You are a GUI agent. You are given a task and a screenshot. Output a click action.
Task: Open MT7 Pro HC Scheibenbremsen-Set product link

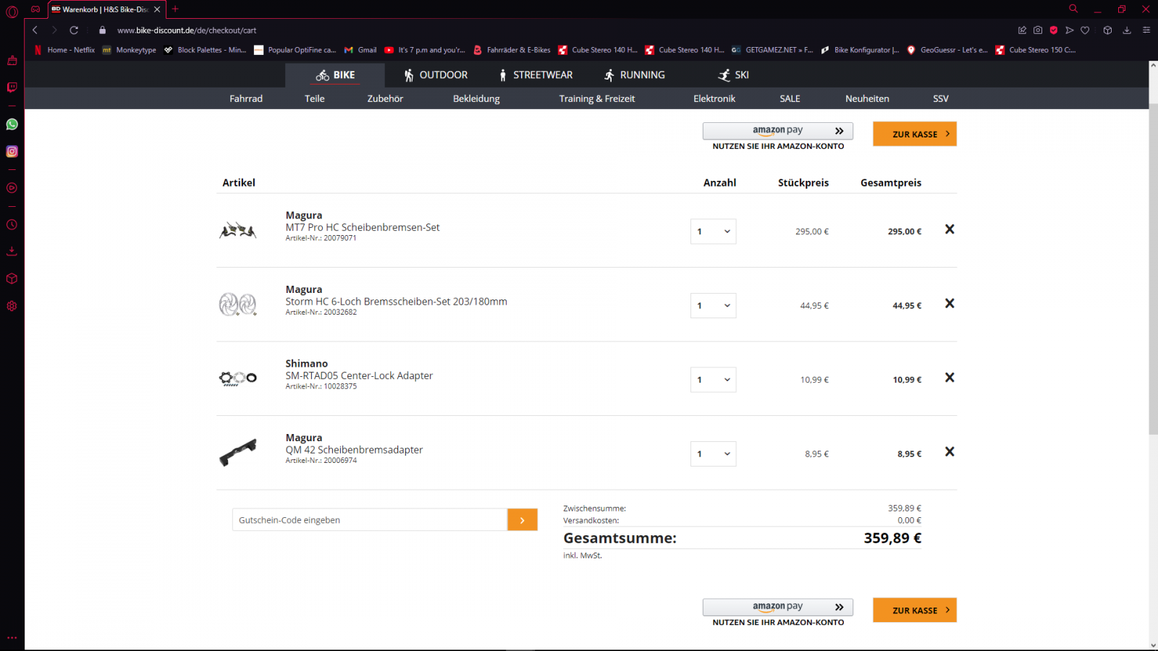click(x=363, y=227)
